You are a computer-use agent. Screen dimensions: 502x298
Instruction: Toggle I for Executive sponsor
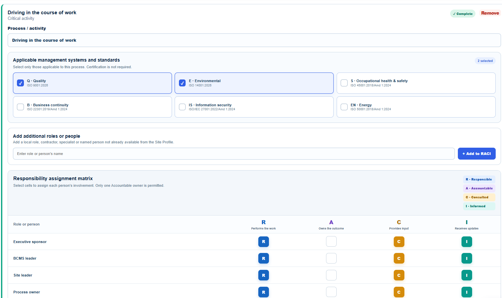point(467,242)
